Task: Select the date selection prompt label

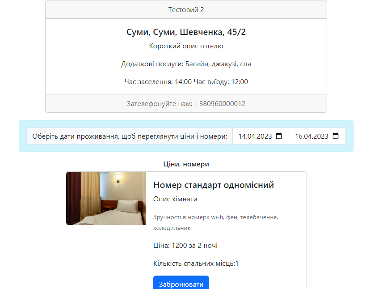Action: click(130, 136)
